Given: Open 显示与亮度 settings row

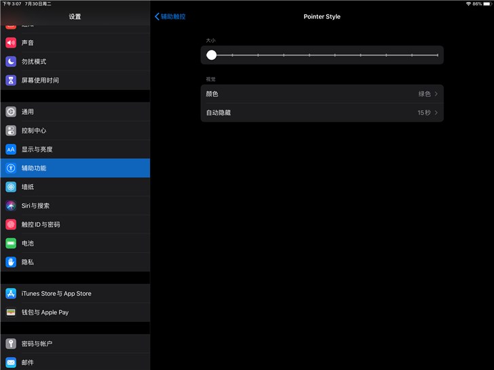Looking at the screenshot, I should point(75,149).
